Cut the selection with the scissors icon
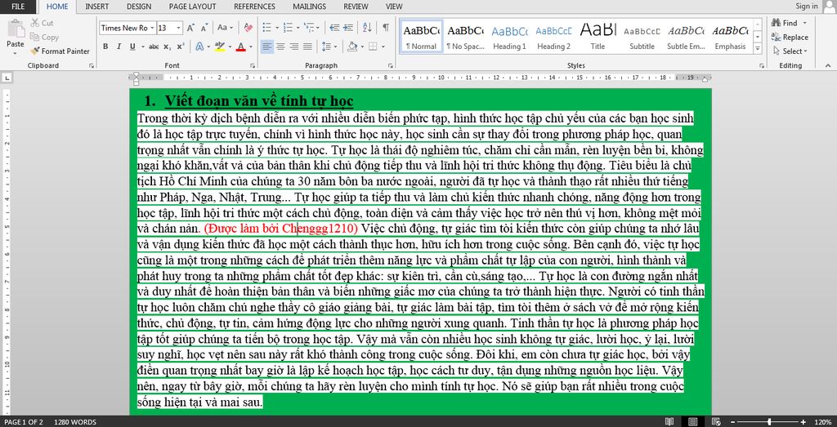 coord(42,23)
